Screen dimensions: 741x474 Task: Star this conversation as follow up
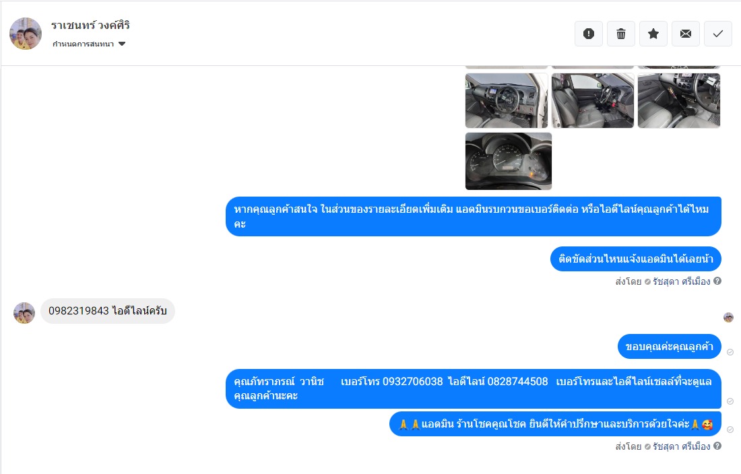[653, 34]
